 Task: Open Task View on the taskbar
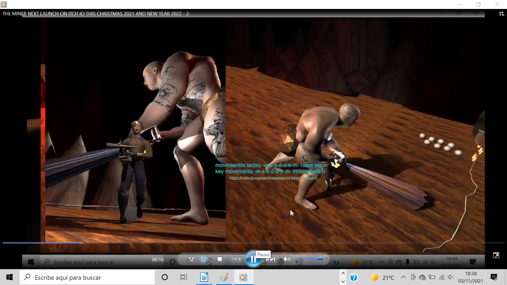183,277
